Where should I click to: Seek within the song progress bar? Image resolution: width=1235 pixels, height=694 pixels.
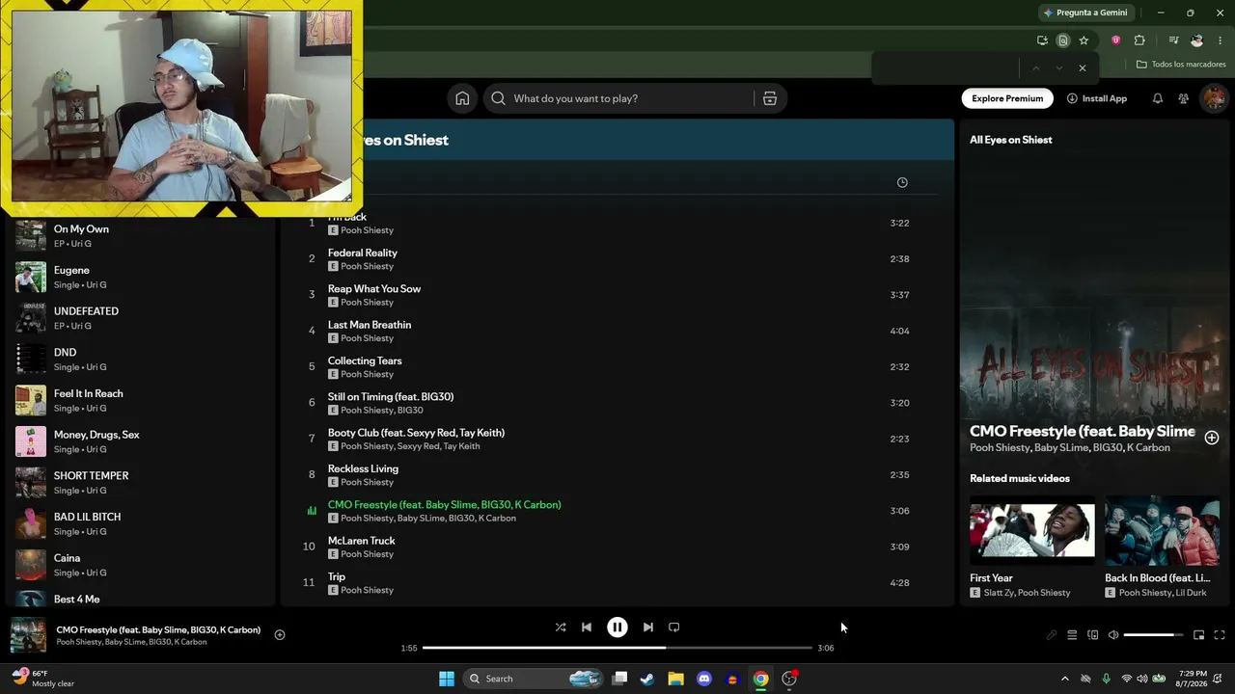click(617, 648)
